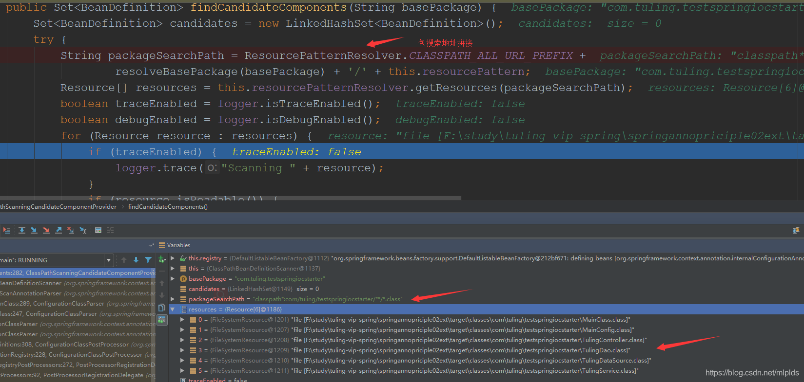Click Move Watch Down arrow in Variables
The image size is (804, 382).
(x=162, y=295)
